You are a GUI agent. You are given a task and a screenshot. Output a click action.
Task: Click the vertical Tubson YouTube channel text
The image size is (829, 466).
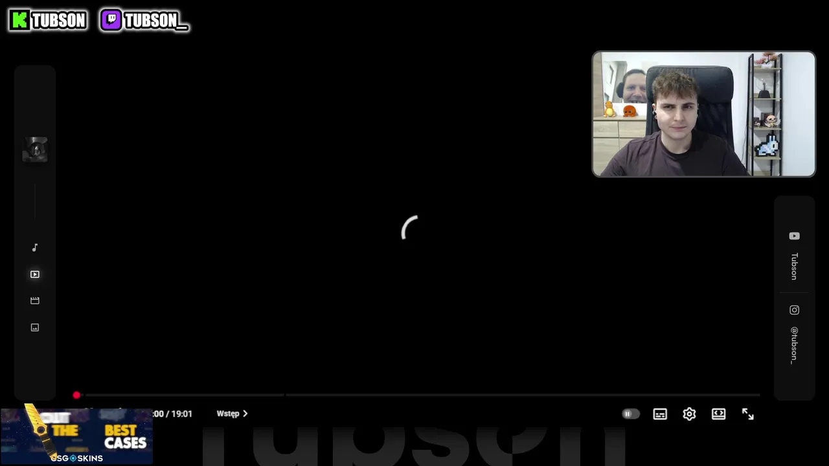click(794, 266)
